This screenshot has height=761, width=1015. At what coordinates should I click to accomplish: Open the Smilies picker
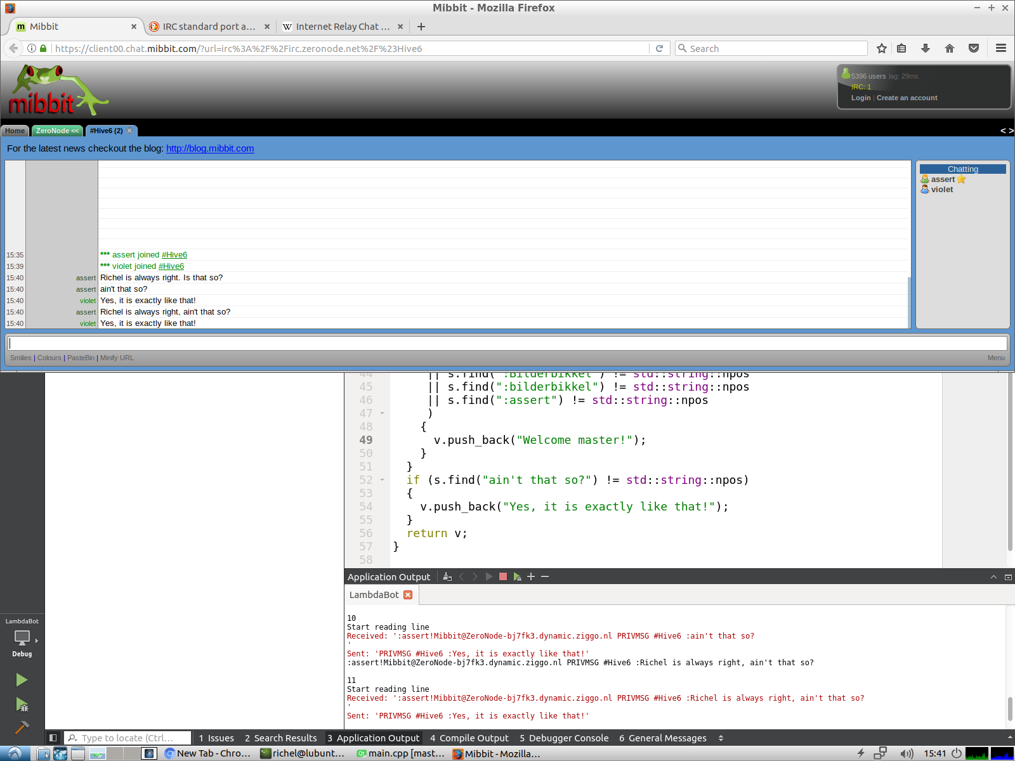(x=20, y=358)
